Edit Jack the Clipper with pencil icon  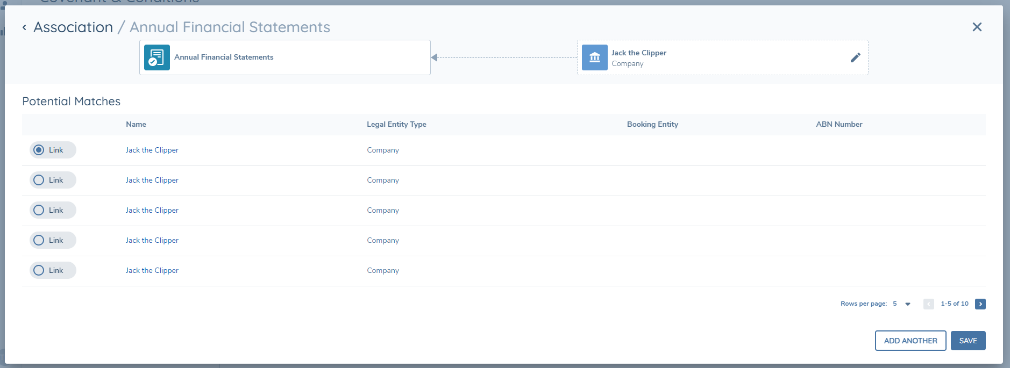855,57
